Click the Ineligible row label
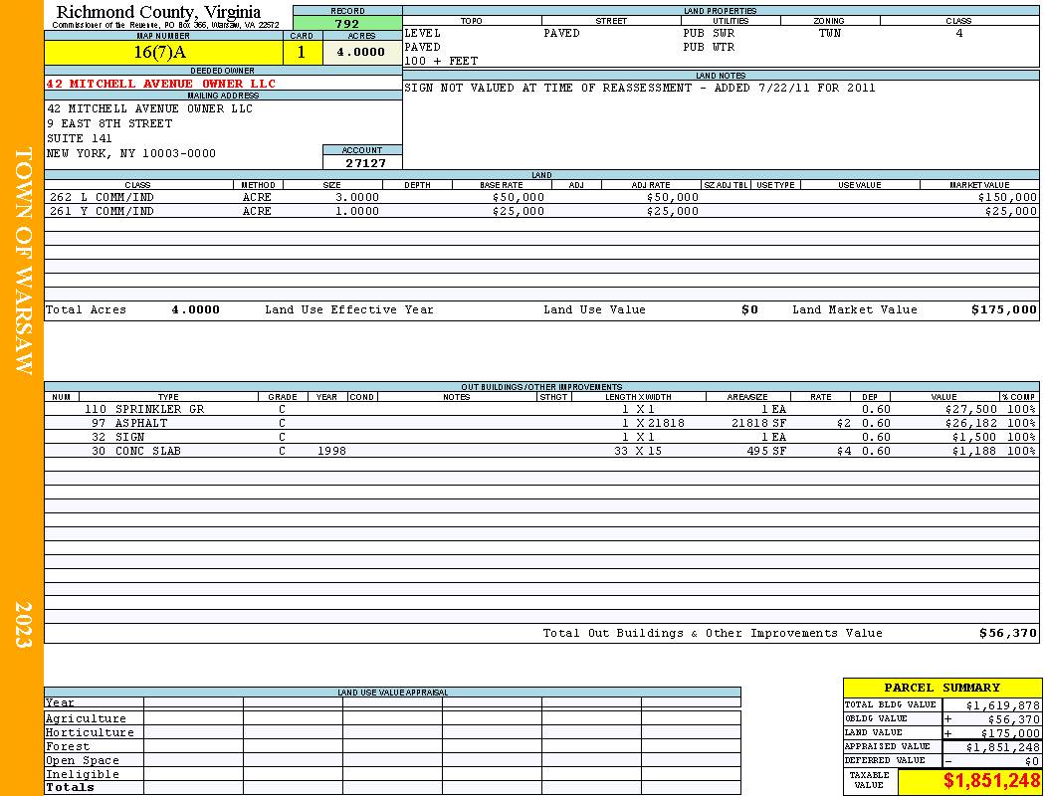The height and width of the screenshot is (796, 1045). pyautogui.click(x=82, y=775)
